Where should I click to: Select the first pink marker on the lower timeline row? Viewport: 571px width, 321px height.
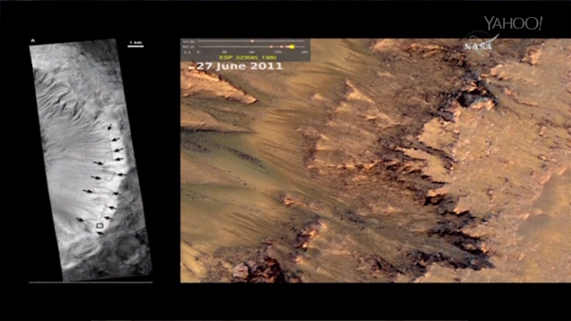[x=271, y=46]
